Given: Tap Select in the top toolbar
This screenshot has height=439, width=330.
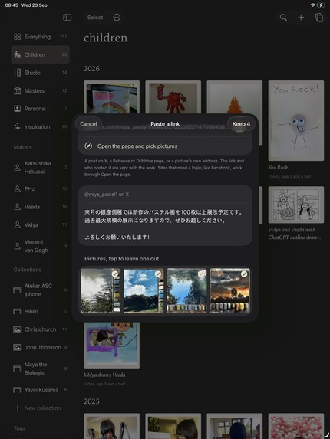Looking at the screenshot, I should [x=95, y=18].
